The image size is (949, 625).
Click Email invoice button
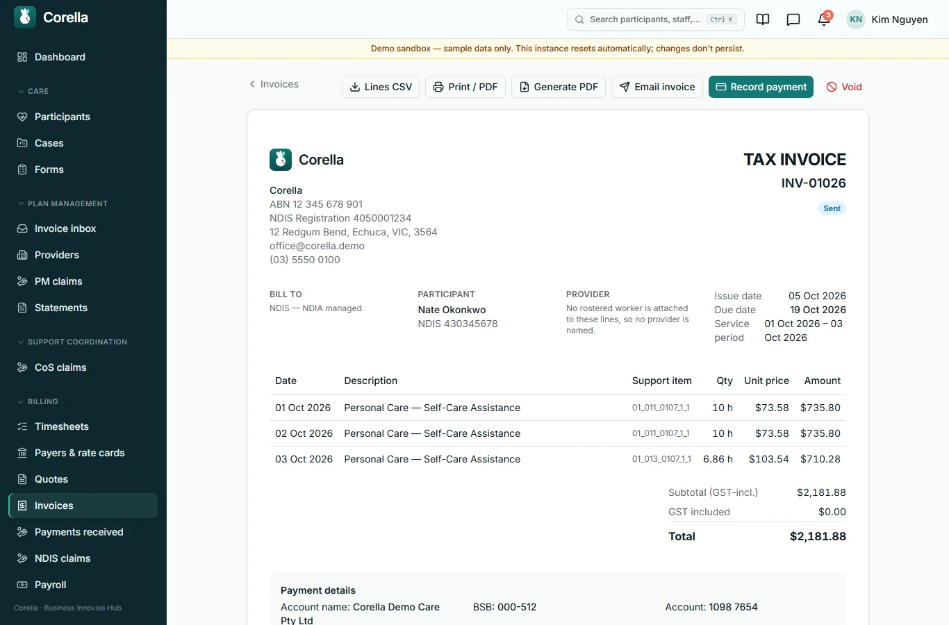657,87
